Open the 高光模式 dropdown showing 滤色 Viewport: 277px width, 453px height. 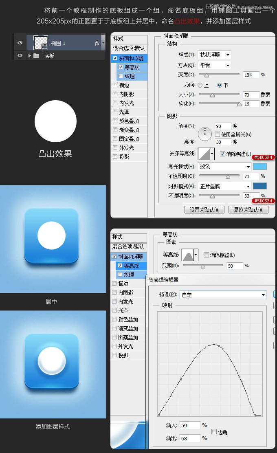coord(224,167)
